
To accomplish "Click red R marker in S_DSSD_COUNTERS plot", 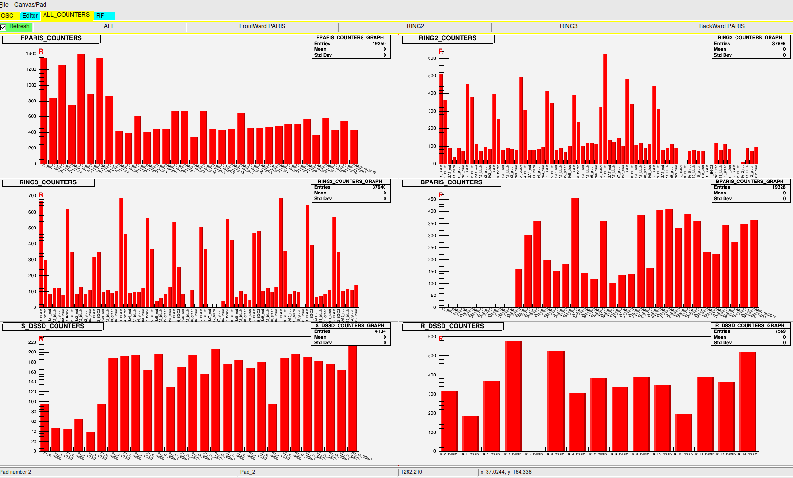I will tap(41, 339).
